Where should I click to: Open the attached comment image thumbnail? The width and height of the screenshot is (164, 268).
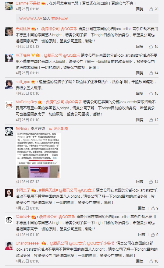(38, 155)
